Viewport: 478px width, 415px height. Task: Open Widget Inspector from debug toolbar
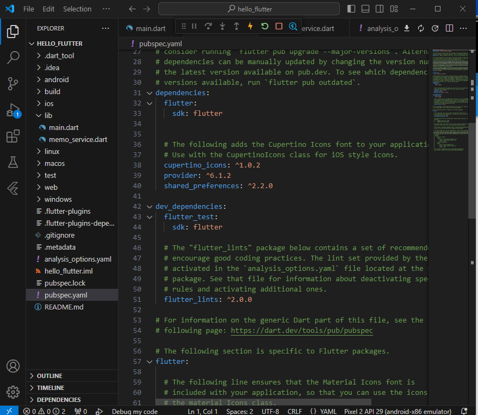pyautogui.click(x=293, y=27)
